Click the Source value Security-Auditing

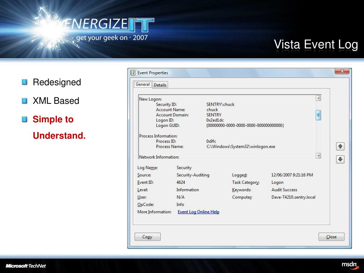(x=193, y=175)
